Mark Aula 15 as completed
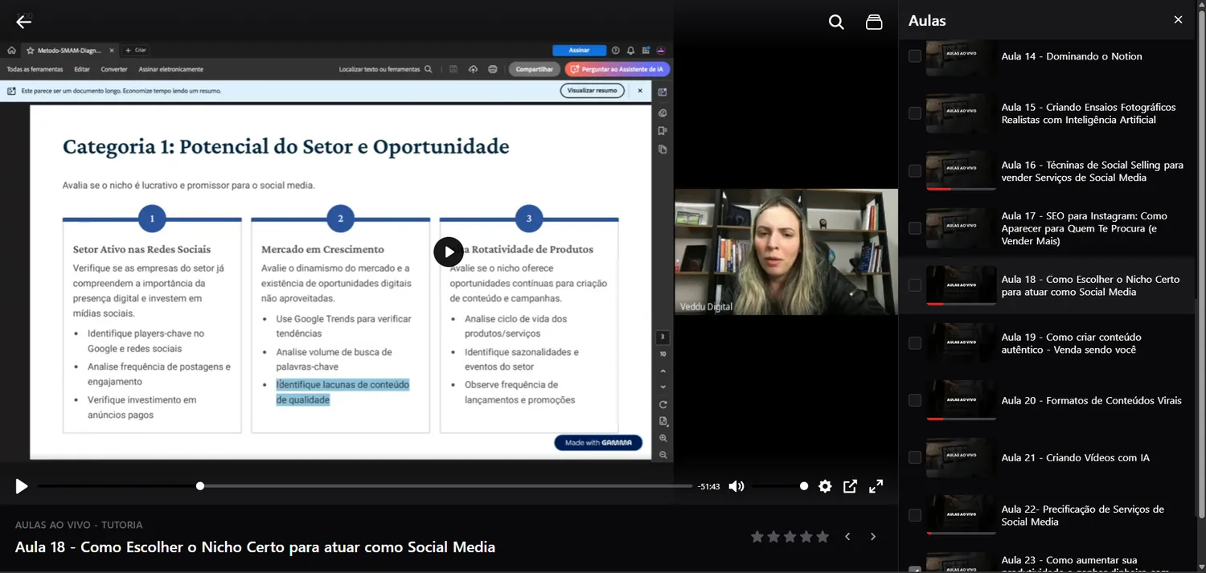 tap(915, 113)
